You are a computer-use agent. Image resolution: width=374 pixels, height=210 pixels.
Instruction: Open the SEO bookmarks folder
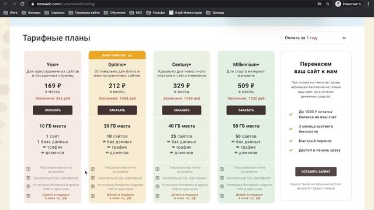tap(136, 13)
